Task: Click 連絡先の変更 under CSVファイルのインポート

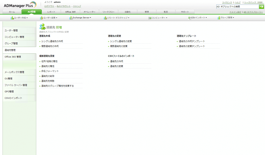Action: click(117, 66)
